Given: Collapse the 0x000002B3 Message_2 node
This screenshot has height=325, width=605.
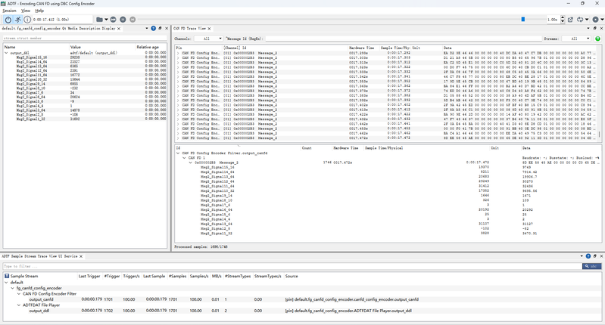Looking at the screenshot, I should [190, 162].
